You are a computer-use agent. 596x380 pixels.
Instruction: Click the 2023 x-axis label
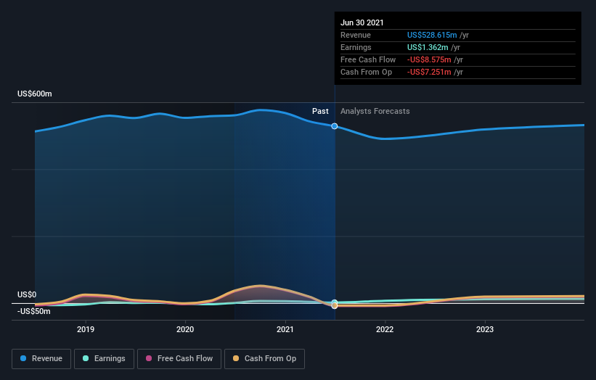coord(485,329)
